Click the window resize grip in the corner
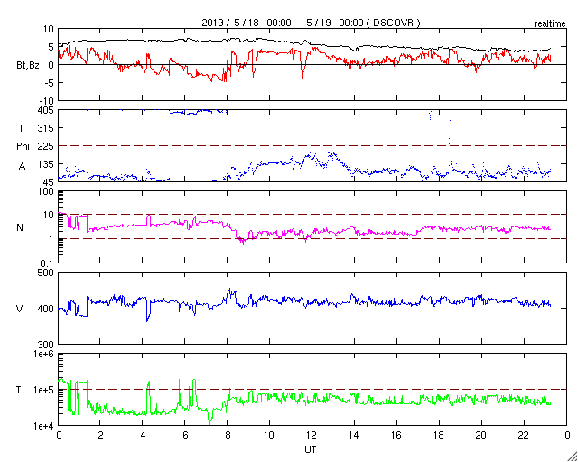This screenshot has height=462, width=578. pos(573,457)
